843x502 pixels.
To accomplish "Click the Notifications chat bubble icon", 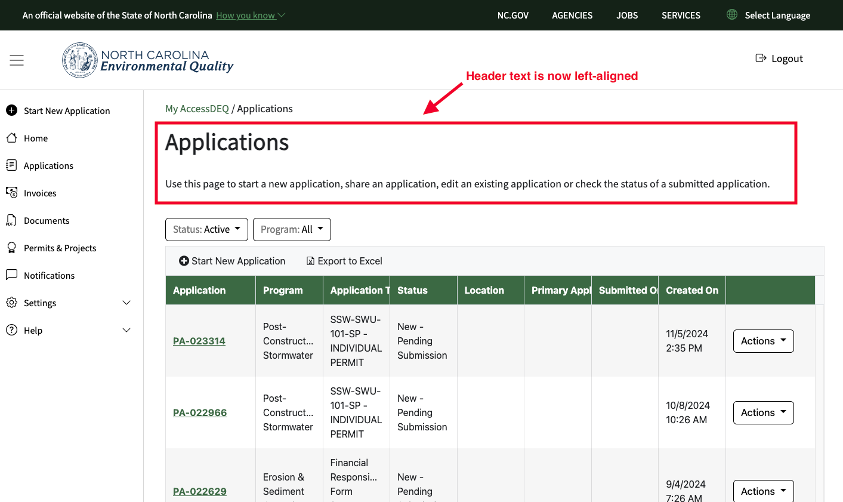I will tap(11, 275).
